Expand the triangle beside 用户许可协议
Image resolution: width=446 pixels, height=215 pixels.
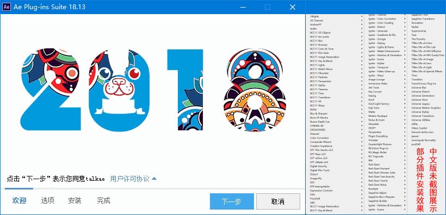click(154, 179)
